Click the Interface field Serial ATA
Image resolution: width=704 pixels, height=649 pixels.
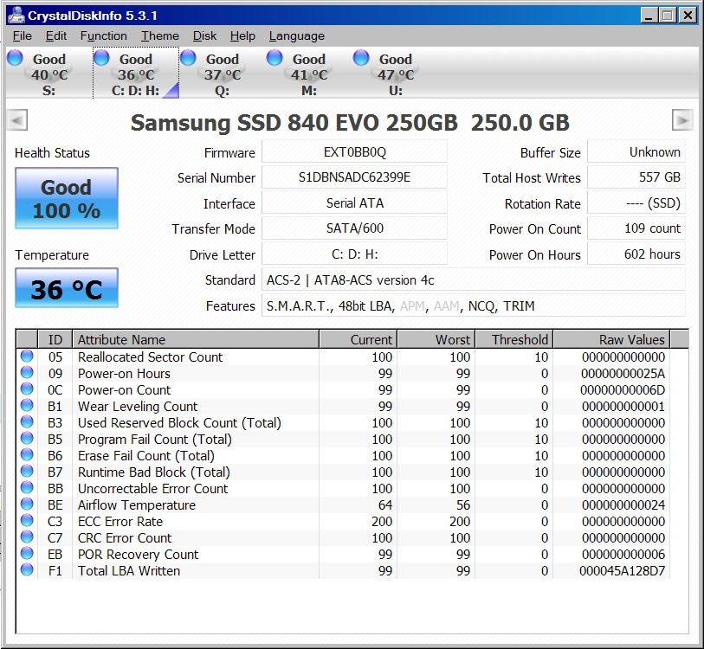click(x=355, y=202)
